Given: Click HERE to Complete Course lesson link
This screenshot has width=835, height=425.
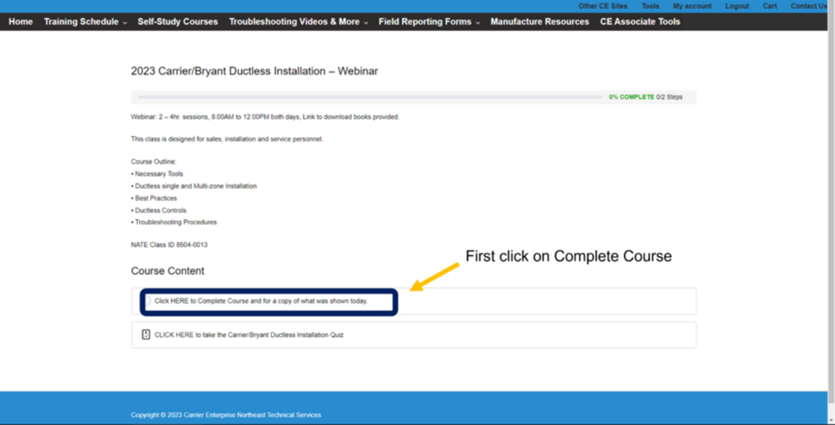Looking at the screenshot, I should click(x=261, y=301).
